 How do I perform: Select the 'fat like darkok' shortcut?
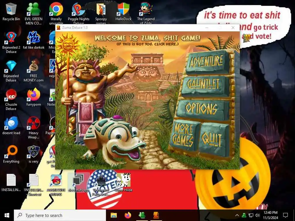point(33,40)
